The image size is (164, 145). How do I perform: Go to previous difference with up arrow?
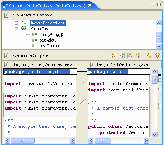[x=158, y=55]
